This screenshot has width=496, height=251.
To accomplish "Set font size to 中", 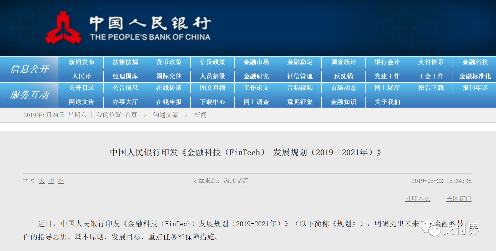I will (51, 181).
